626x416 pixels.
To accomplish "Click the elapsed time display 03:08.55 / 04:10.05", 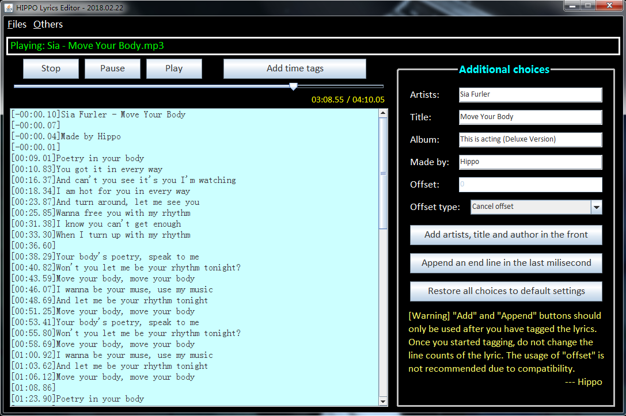I will click(x=348, y=100).
